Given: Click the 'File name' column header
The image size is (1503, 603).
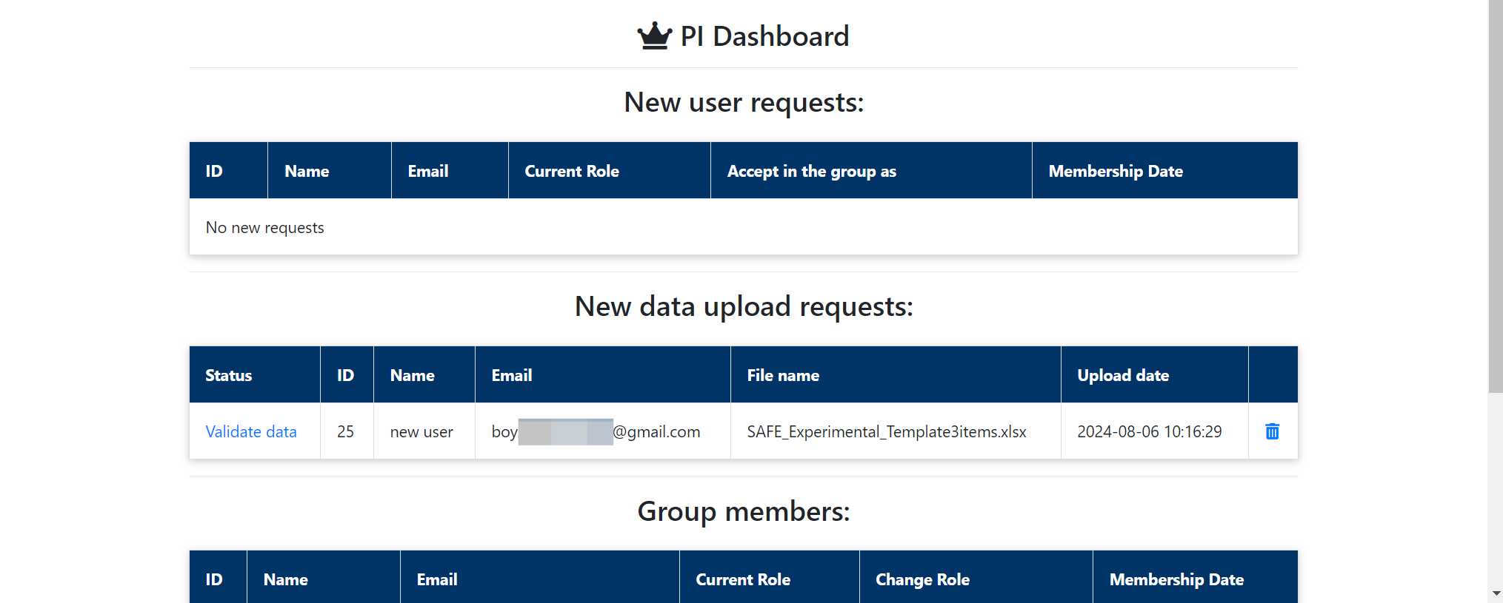Looking at the screenshot, I should (896, 375).
